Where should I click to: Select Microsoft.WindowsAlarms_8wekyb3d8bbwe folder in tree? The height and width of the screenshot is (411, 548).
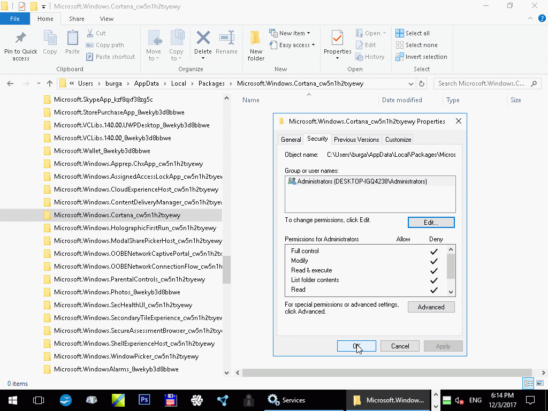116,369
